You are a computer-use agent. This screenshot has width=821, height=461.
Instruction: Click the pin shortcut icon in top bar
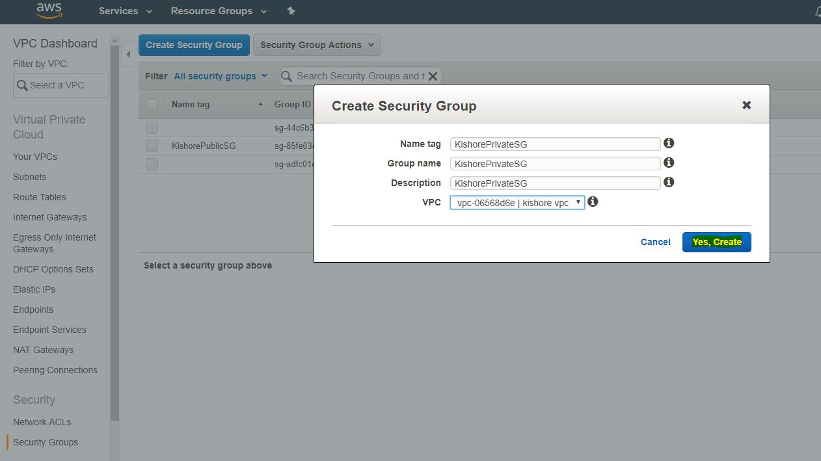tap(291, 11)
